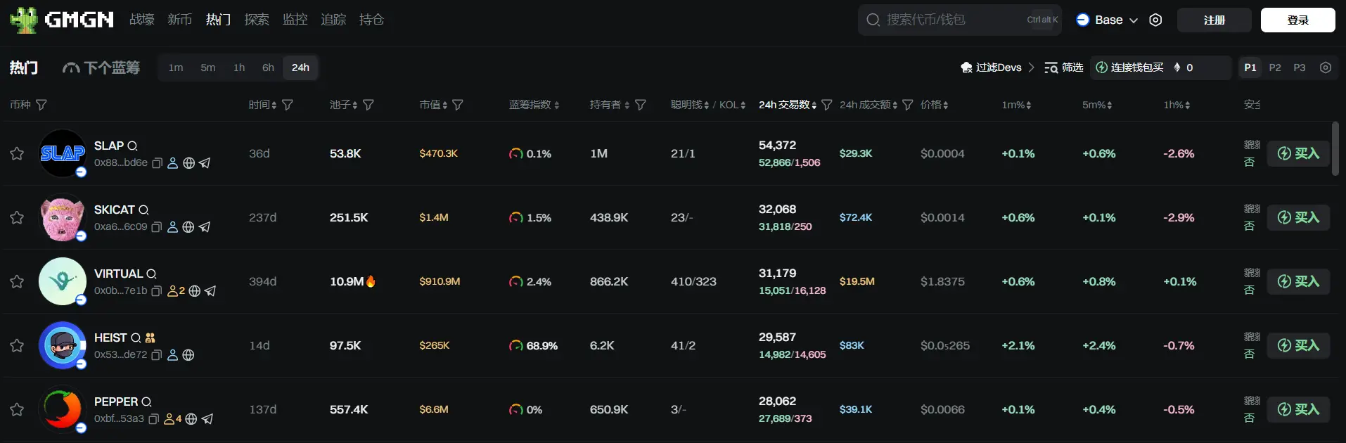1346x443 pixels.
Task: Focus the token/wallet search field
Action: pyautogui.click(x=960, y=20)
